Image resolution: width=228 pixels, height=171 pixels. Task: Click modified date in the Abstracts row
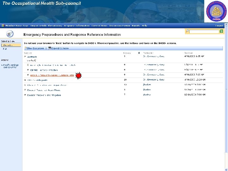(x=194, y=56)
